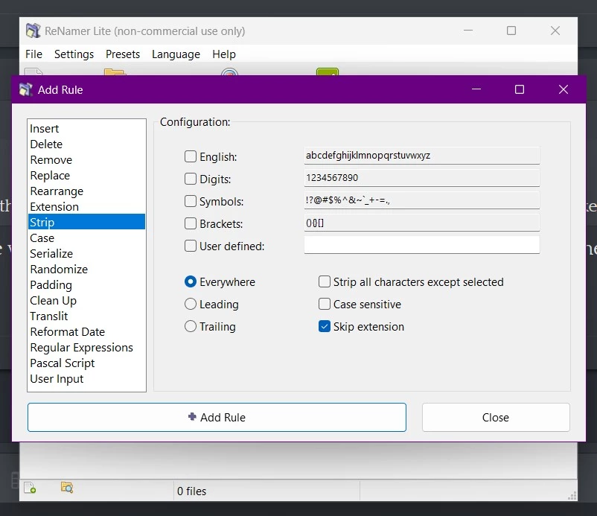Open the Language menu
The height and width of the screenshot is (516, 597).
(176, 54)
